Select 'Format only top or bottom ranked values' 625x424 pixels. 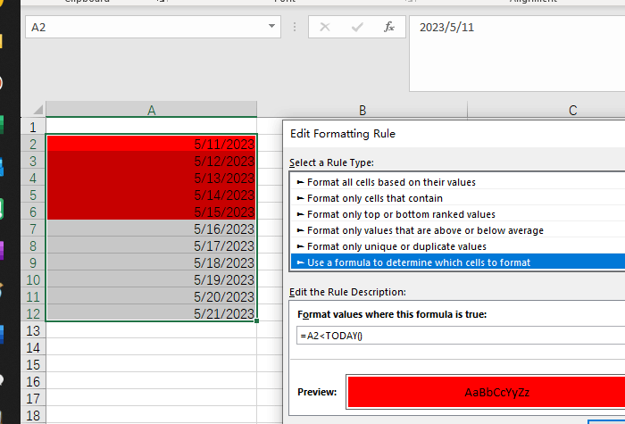click(458, 214)
